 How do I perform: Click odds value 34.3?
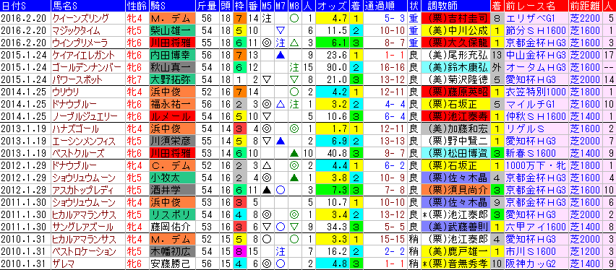pyautogui.click(x=332, y=227)
